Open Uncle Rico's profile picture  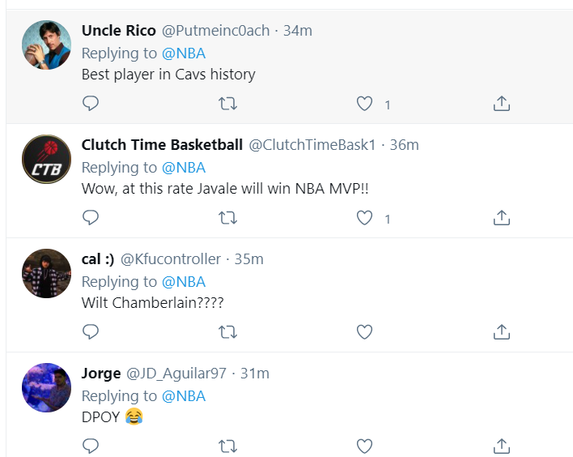[x=46, y=45]
